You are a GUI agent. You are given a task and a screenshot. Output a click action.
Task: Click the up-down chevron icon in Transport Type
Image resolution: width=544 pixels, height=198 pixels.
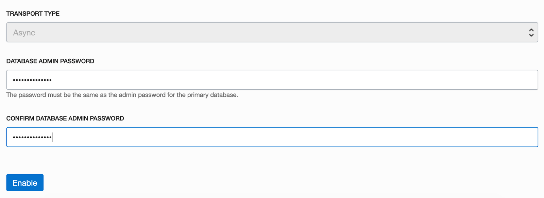tap(531, 33)
